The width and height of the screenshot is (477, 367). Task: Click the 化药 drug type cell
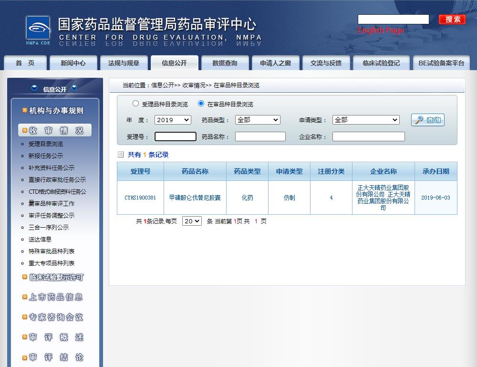point(247,198)
